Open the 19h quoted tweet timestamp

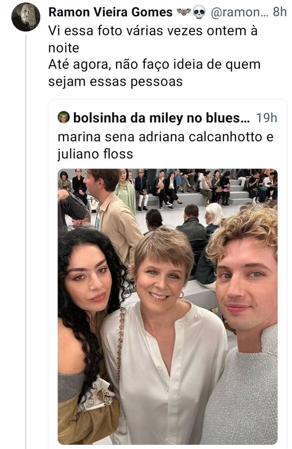pyautogui.click(x=266, y=118)
